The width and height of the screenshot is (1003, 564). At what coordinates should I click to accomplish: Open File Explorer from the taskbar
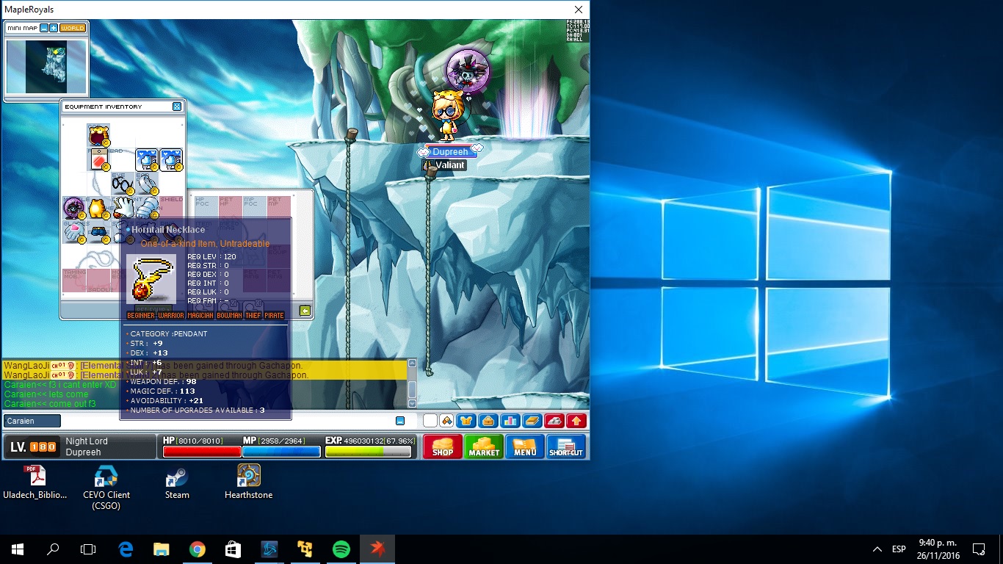tap(161, 549)
